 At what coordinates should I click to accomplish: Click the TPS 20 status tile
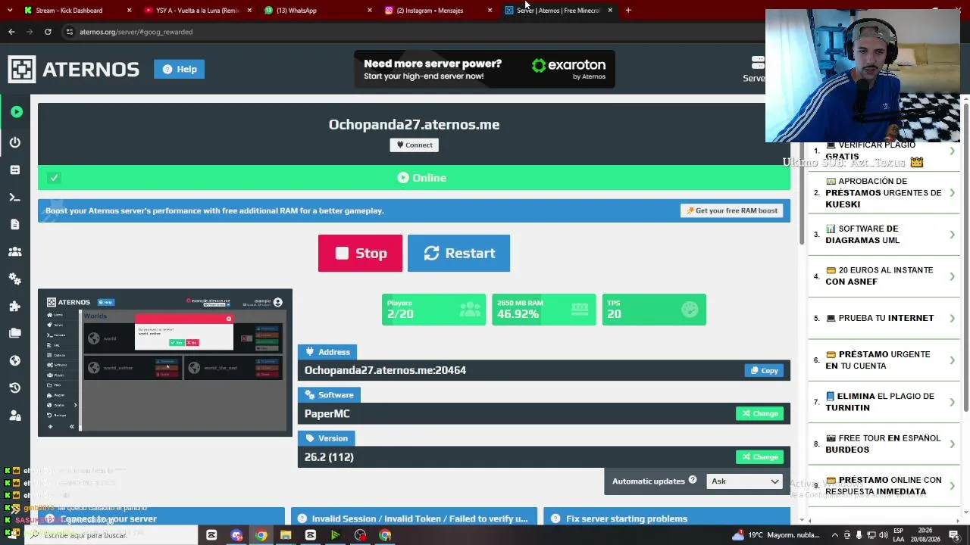click(x=654, y=310)
